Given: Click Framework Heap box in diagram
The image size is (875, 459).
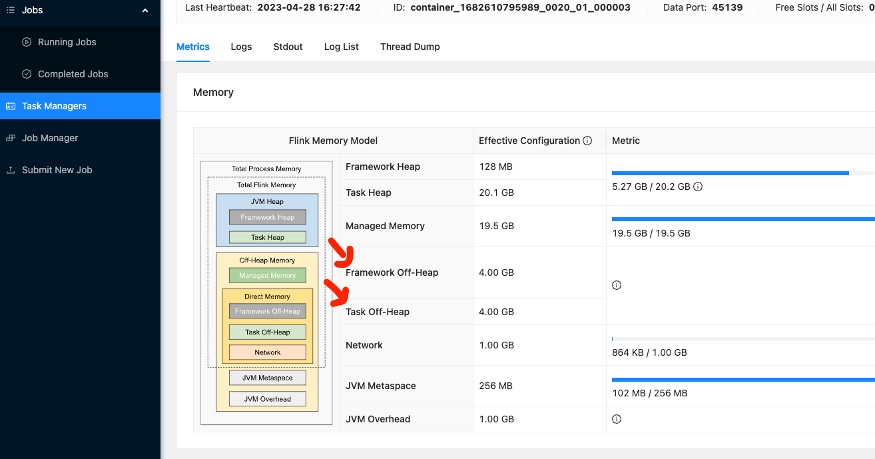Looking at the screenshot, I should click(x=268, y=217).
